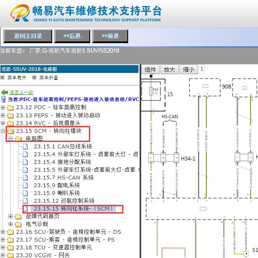Open 23.15.9 配电系统 diagram
The width and height of the screenshot is (258, 258).
57,185
